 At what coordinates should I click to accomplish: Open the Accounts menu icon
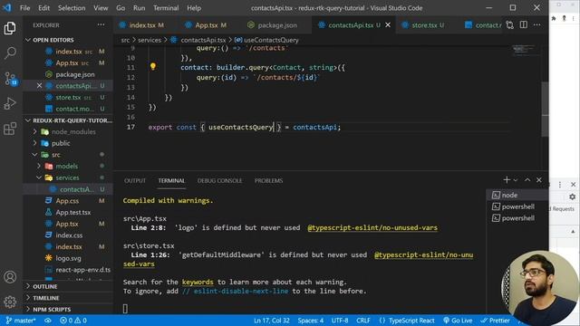10,277
